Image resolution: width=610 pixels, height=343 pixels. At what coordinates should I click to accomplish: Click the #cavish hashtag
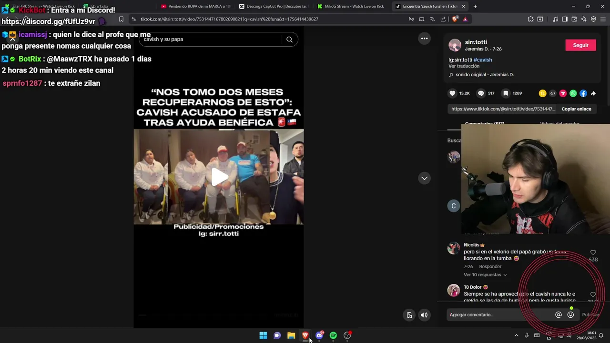[x=483, y=60]
